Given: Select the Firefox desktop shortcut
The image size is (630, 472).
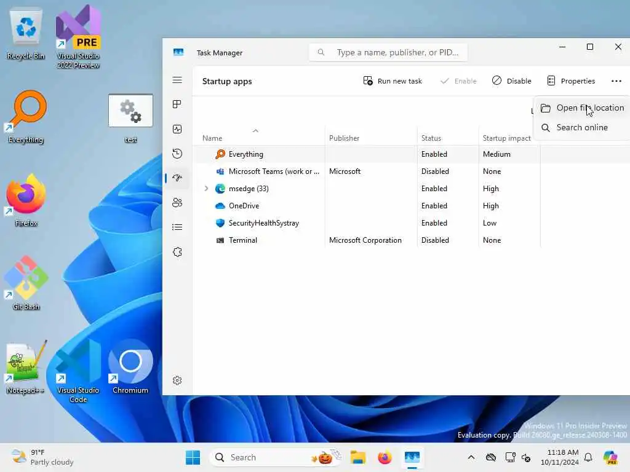Looking at the screenshot, I should pos(26,201).
